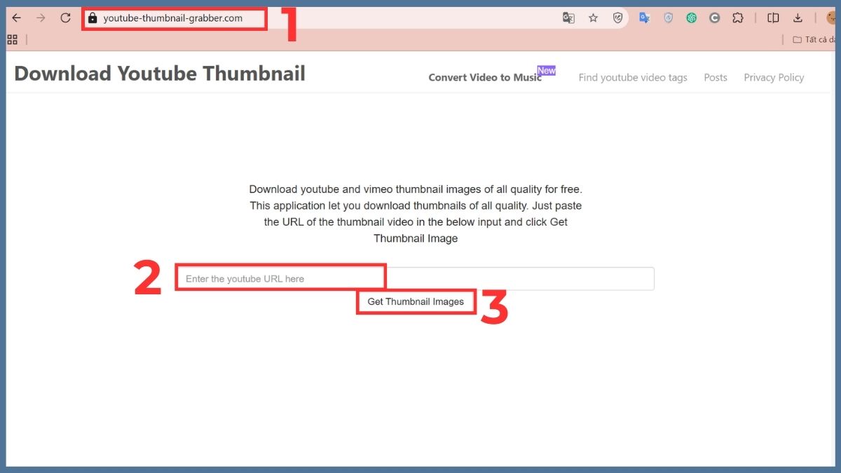Open the Posts page
This screenshot has width=841, height=473.
tap(716, 77)
